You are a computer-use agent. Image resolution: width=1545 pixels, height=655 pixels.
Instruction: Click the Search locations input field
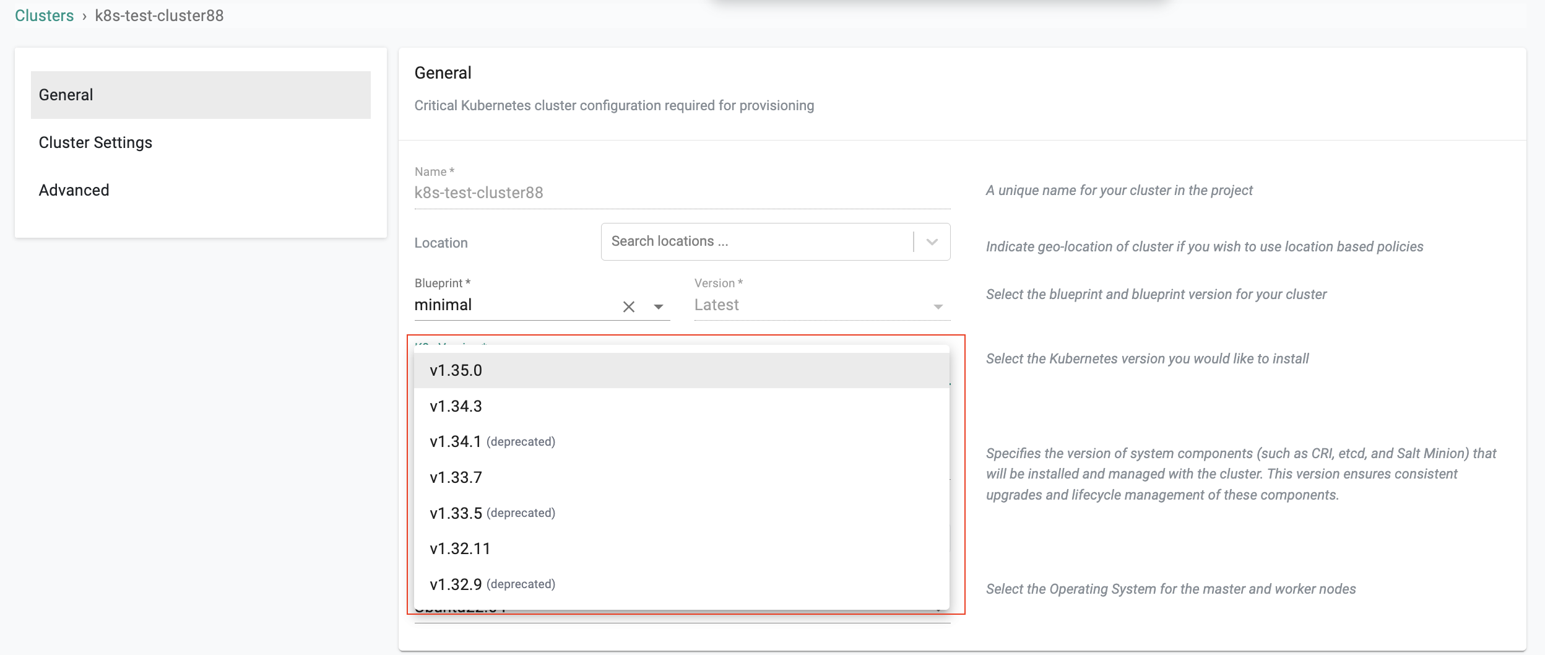click(x=755, y=242)
